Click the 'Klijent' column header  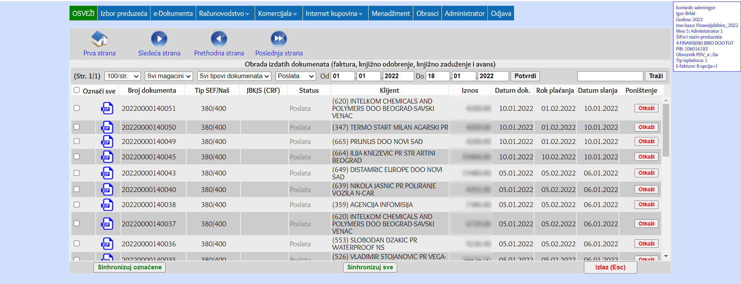tap(389, 90)
